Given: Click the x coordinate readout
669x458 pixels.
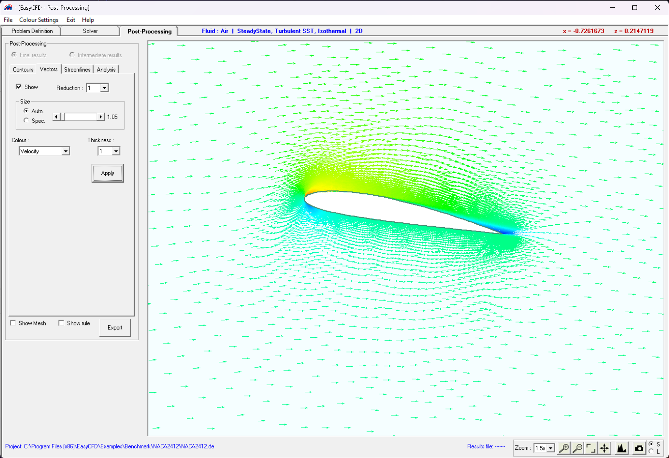Looking at the screenshot, I should tap(584, 31).
